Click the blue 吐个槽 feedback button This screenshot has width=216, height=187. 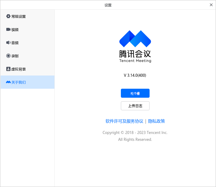point(135,93)
